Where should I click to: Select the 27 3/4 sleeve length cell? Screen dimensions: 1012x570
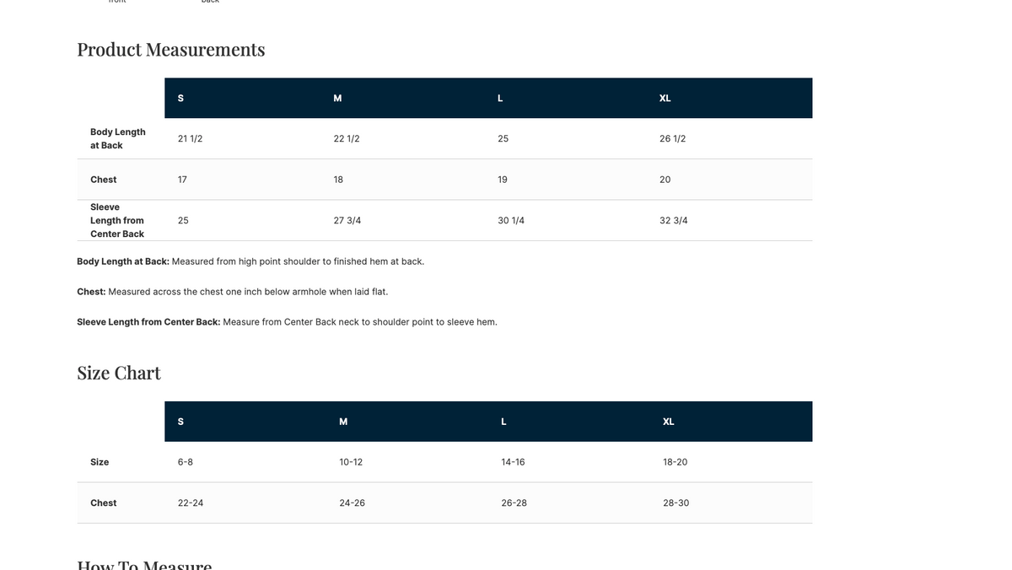(347, 220)
